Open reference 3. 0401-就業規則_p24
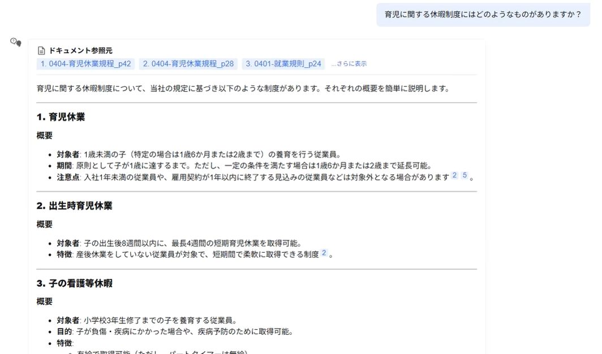 283,64
